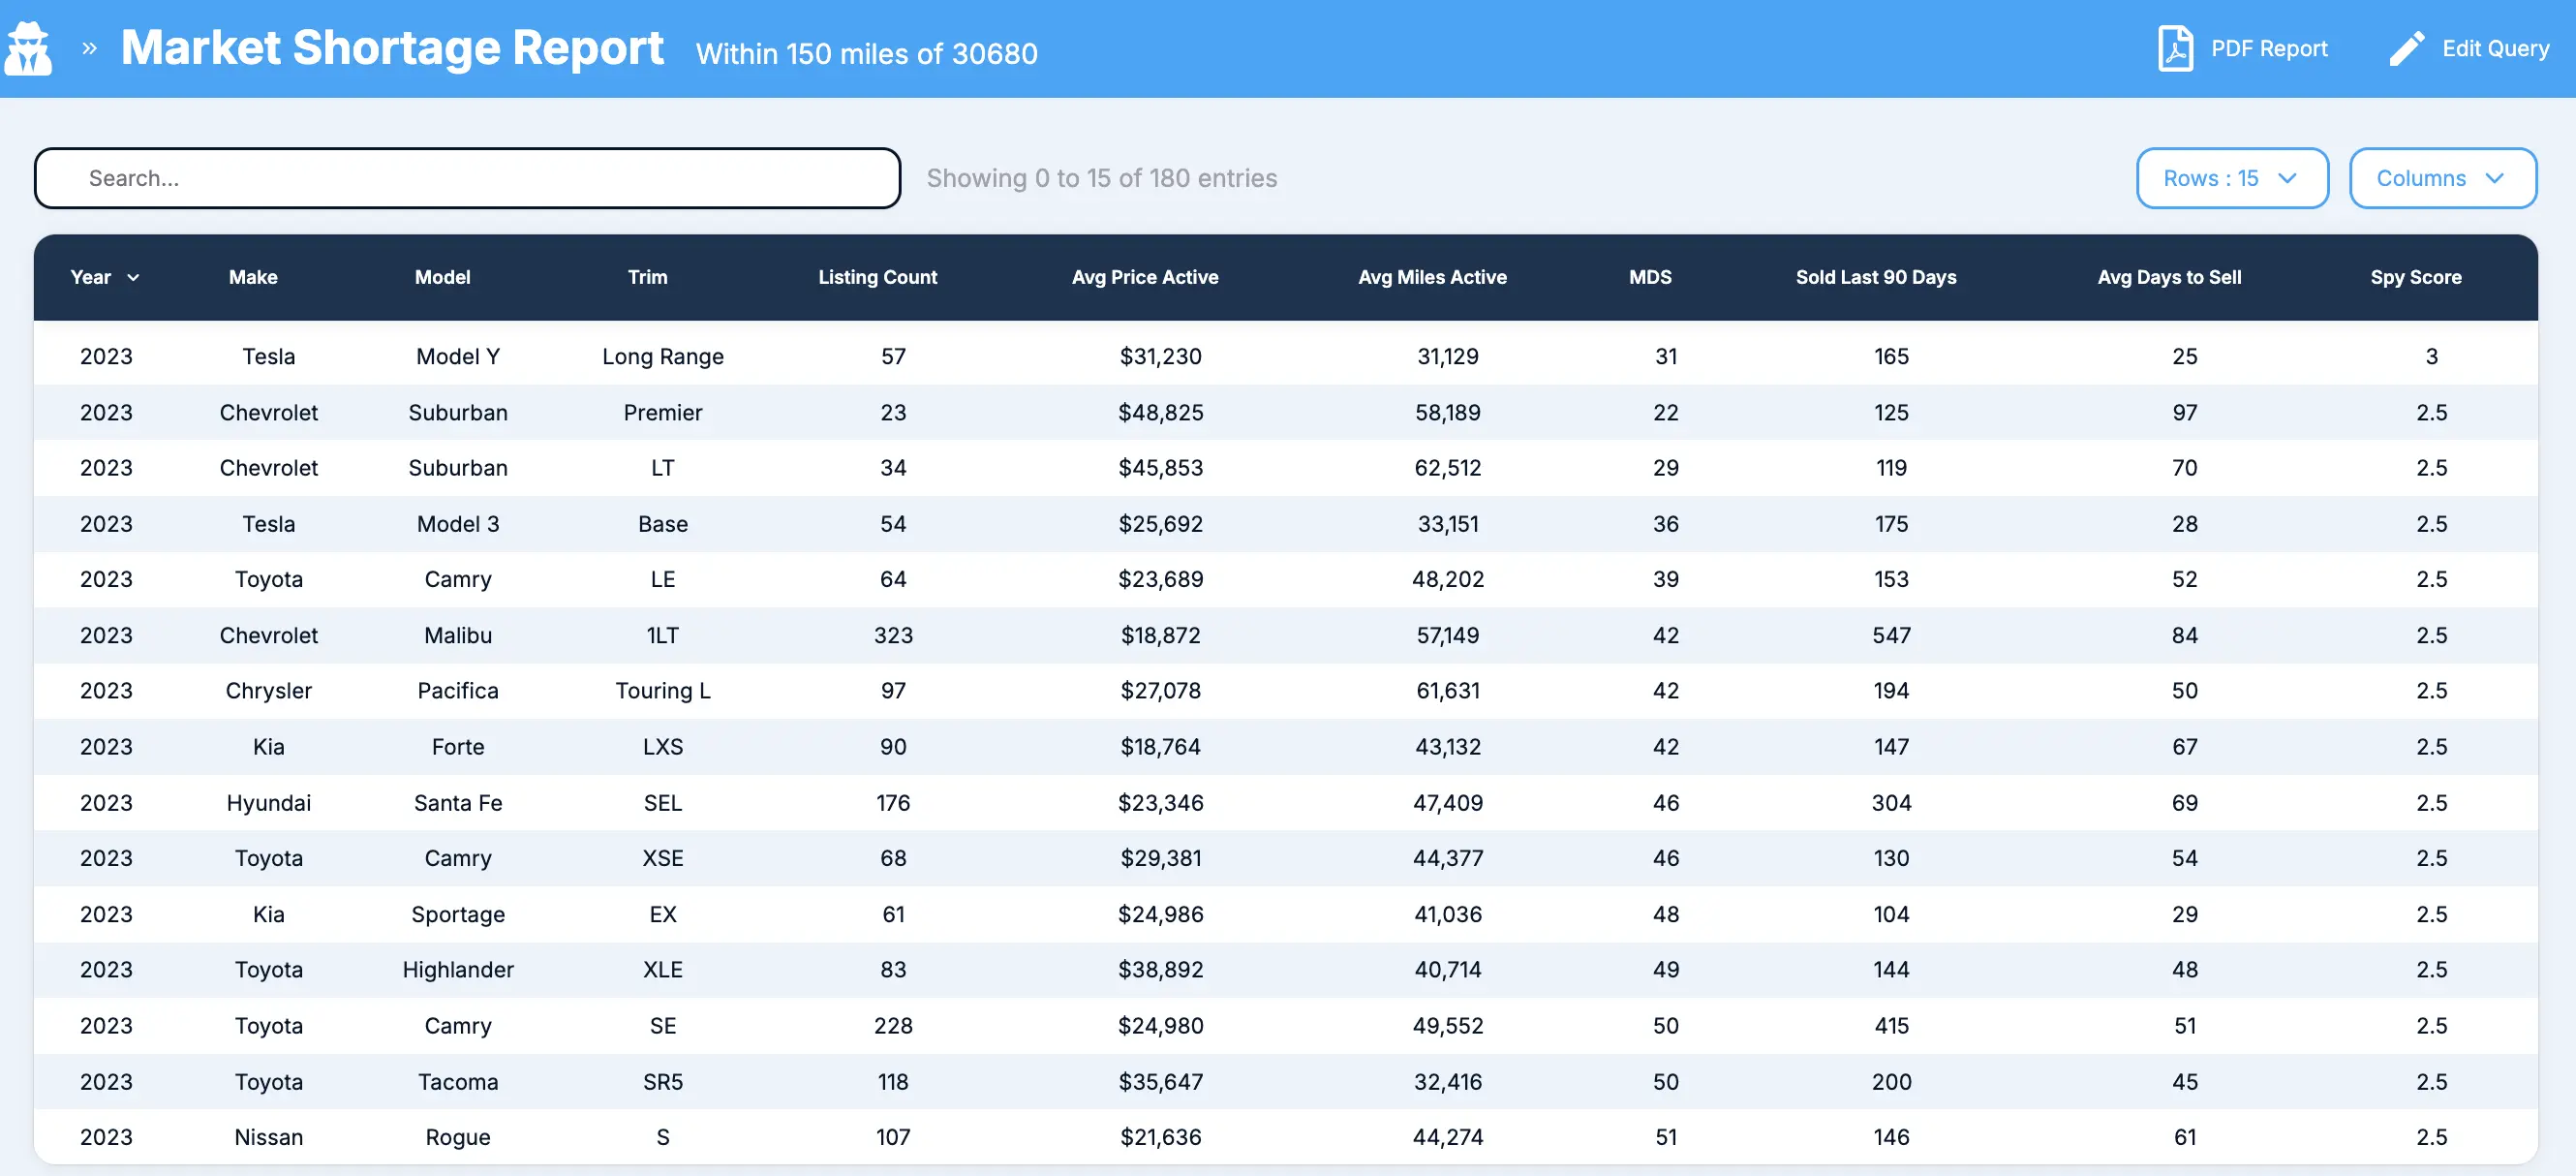
Task: Click the Spy Score 3 cell
Action: (x=2431, y=356)
